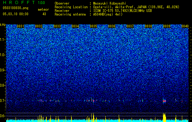Click the meteor count value 43
192x122 pixels.
point(44,14)
